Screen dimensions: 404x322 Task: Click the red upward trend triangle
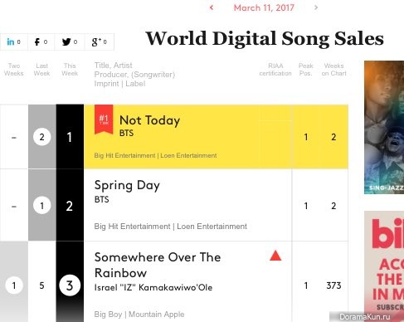point(275,256)
